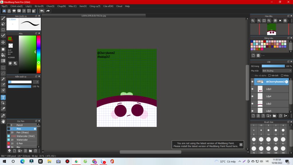Select the Hand pan tool
The width and height of the screenshot is (293, 165).
click(3, 121)
